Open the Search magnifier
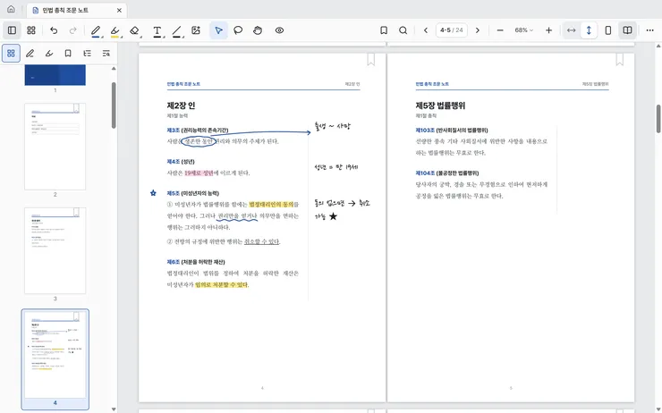 click(x=403, y=30)
